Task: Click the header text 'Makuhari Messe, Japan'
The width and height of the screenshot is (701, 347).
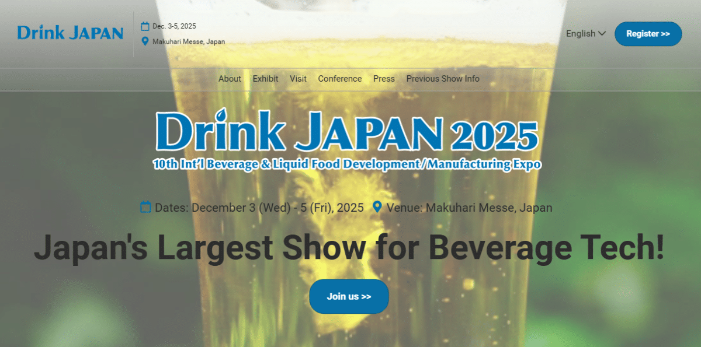Action: (189, 41)
